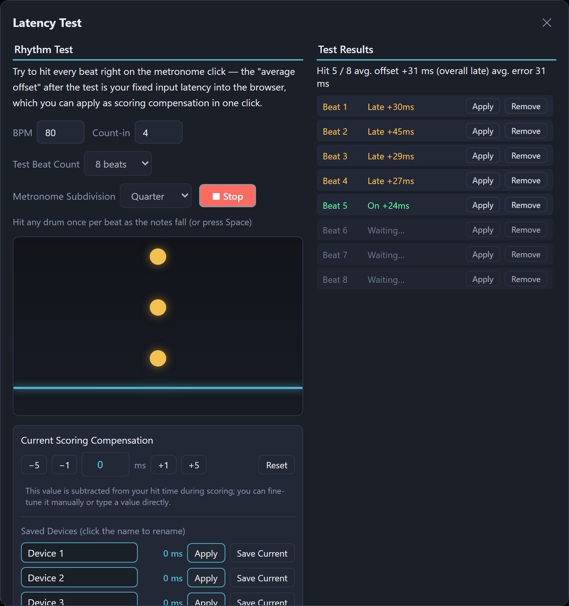Viewport: 569px width, 606px height.
Task: Apply Beat 2 offset of +45ms
Action: pos(483,131)
